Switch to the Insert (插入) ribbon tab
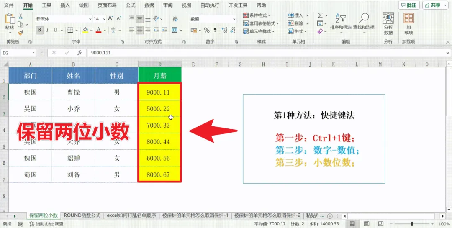This screenshot has height=228, width=452. pyautogui.click(x=65, y=5)
